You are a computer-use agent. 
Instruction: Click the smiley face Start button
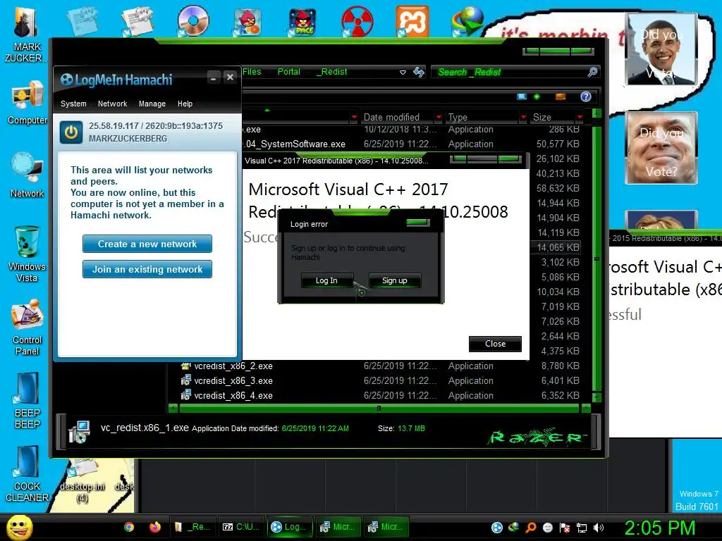[20, 527]
